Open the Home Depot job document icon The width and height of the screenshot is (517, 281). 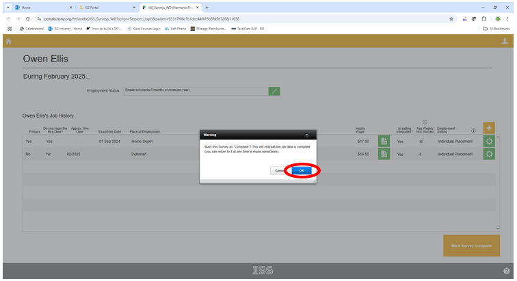(384, 141)
